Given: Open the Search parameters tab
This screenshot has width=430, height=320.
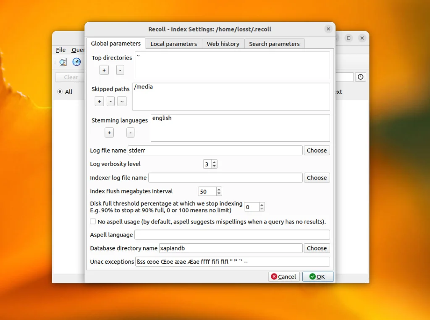Looking at the screenshot, I should [x=274, y=44].
